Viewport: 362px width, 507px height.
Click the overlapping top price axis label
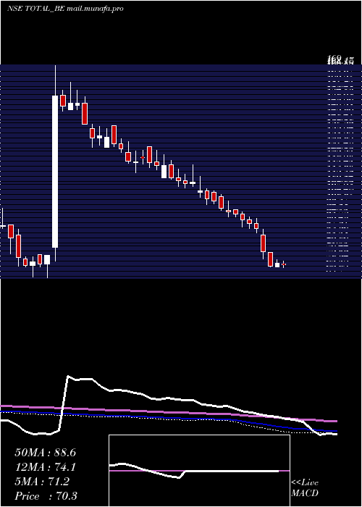(x=340, y=60)
